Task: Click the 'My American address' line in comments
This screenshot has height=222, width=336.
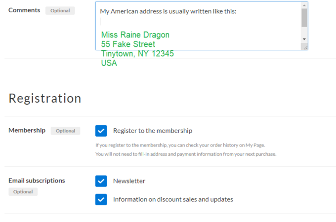Action: tap(168, 11)
